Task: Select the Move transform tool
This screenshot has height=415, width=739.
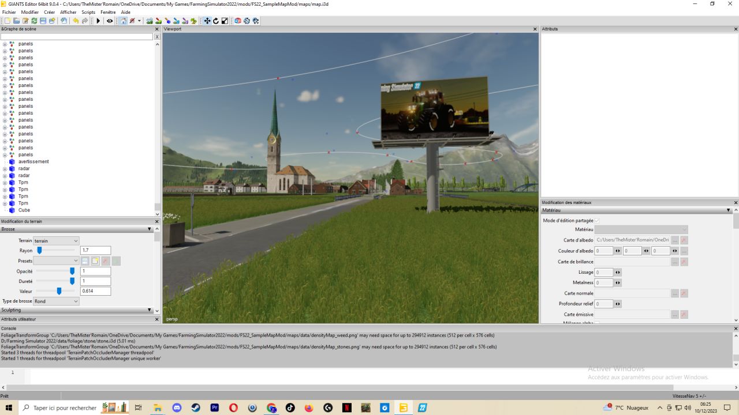Action: pyautogui.click(x=207, y=21)
